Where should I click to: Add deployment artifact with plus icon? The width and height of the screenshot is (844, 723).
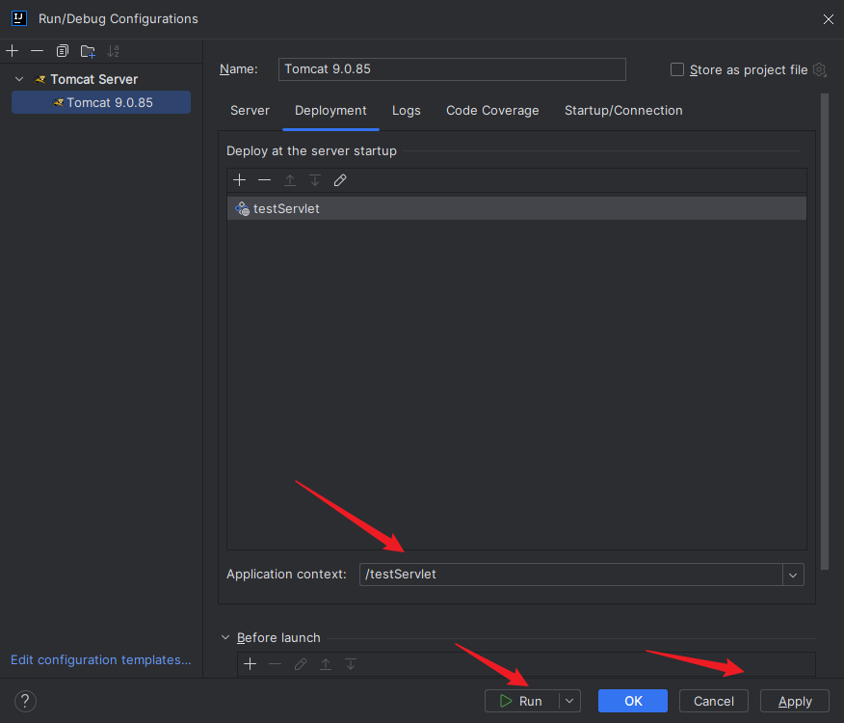pos(240,180)
